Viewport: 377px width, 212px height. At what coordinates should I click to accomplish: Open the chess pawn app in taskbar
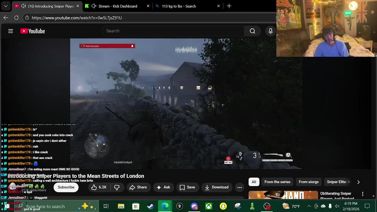[x=252, y=206]
